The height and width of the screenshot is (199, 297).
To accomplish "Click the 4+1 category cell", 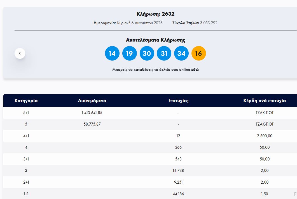I will tap(26, 136).
